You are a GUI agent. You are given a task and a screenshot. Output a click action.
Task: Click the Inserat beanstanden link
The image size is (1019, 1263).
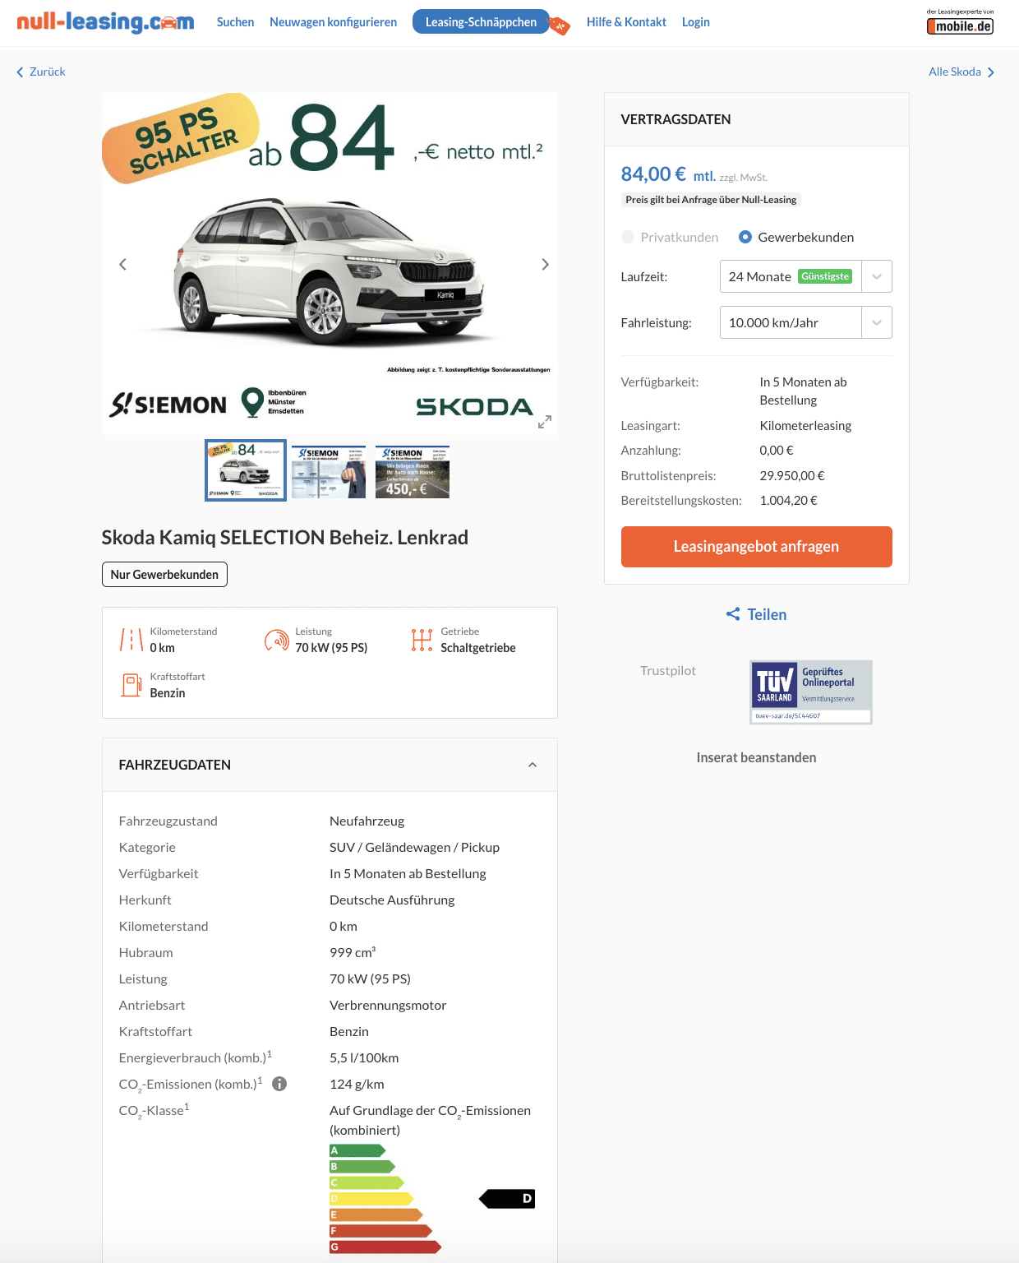[756, 757]
